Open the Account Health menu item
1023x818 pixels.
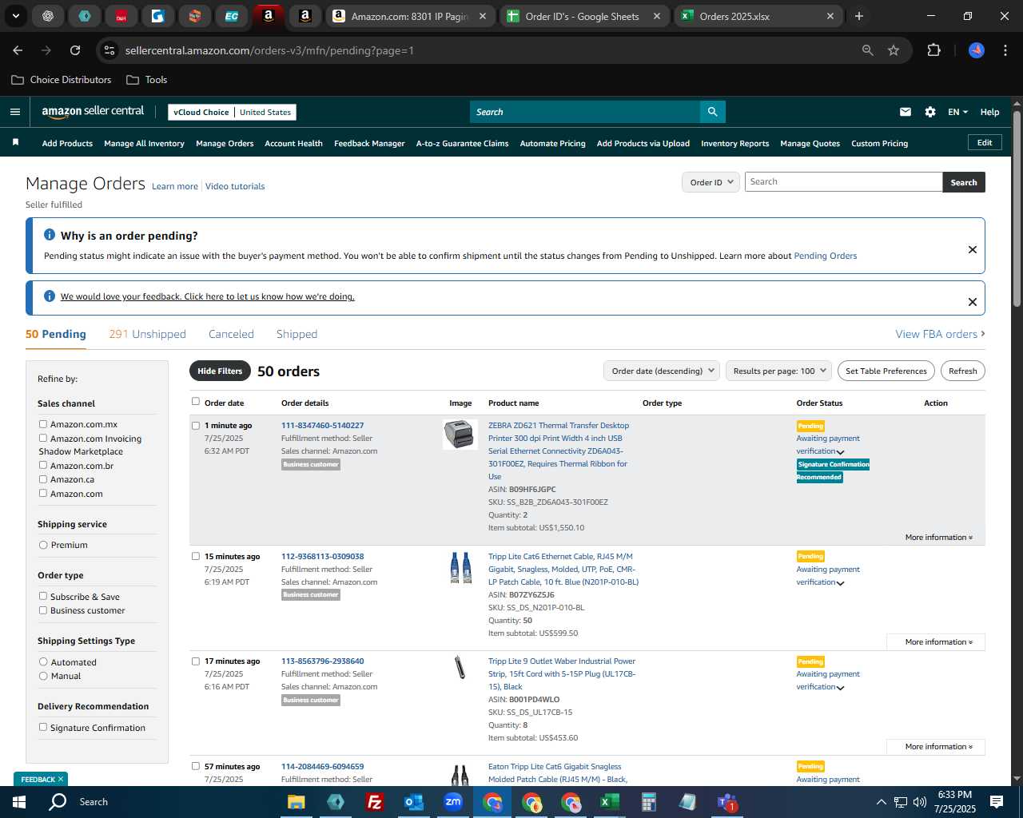pos(293,144)
